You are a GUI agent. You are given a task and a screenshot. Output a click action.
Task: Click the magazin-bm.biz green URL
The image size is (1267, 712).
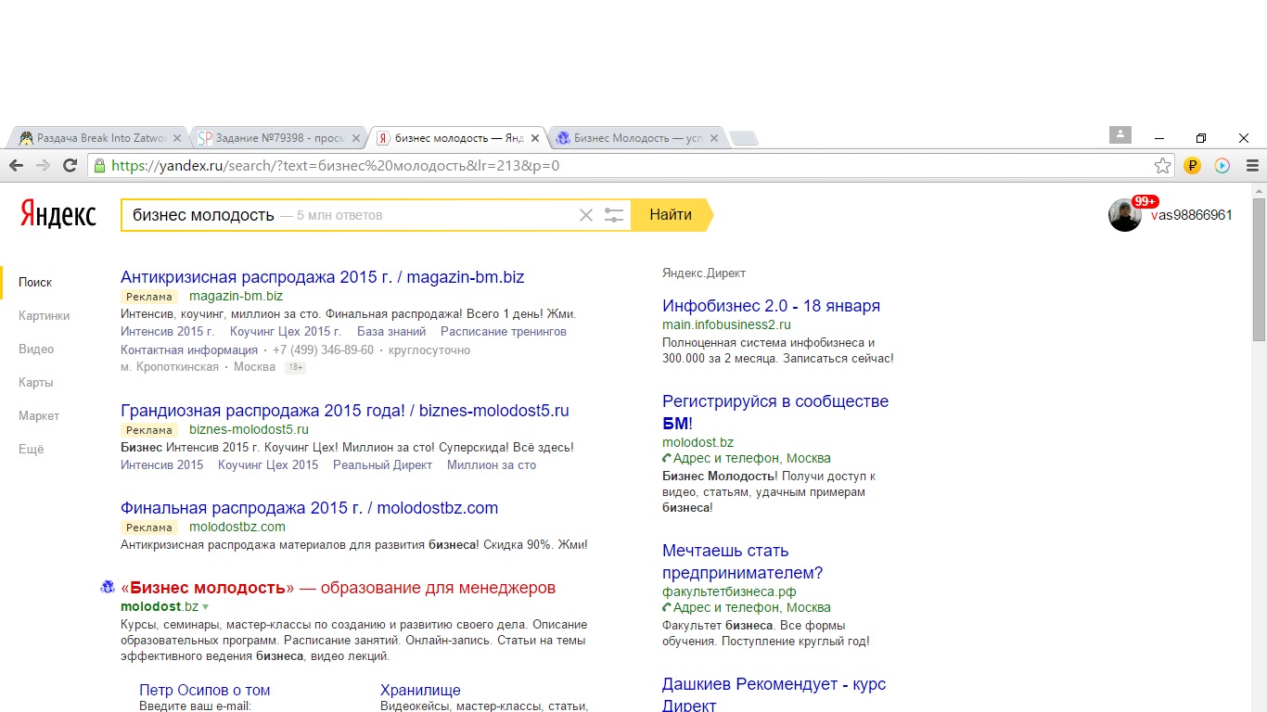click(237, 297)
